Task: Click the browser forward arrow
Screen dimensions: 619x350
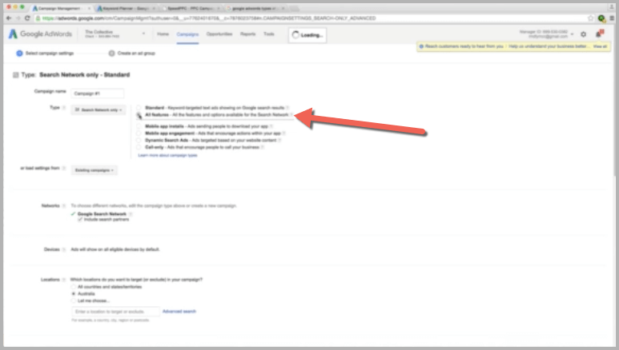Action: (x=18, y=18)
